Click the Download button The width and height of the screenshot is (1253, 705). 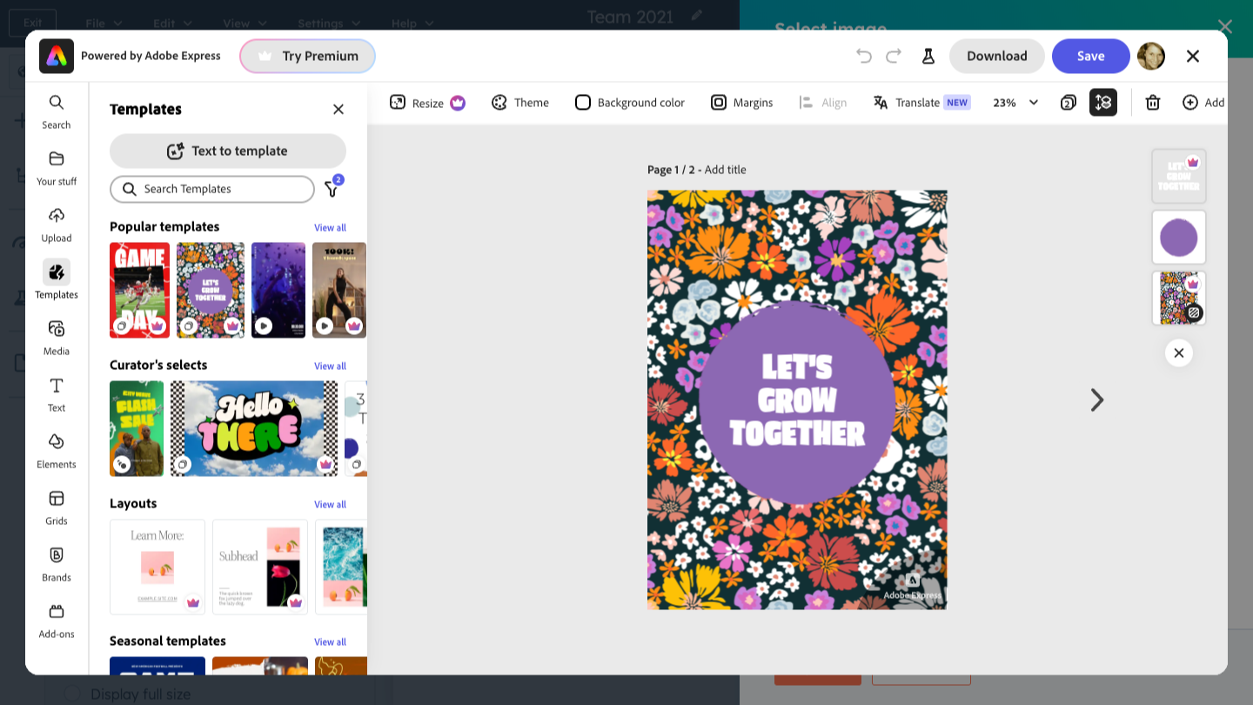point(996,56)
